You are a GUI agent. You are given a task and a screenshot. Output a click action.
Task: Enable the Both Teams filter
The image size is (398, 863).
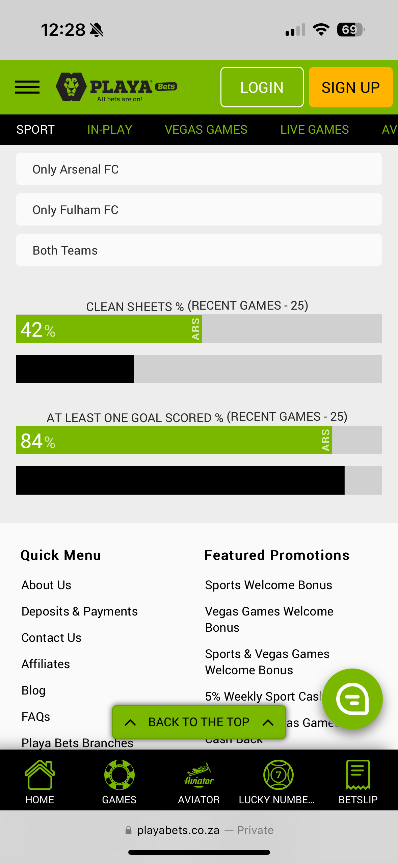coord(199,250)
